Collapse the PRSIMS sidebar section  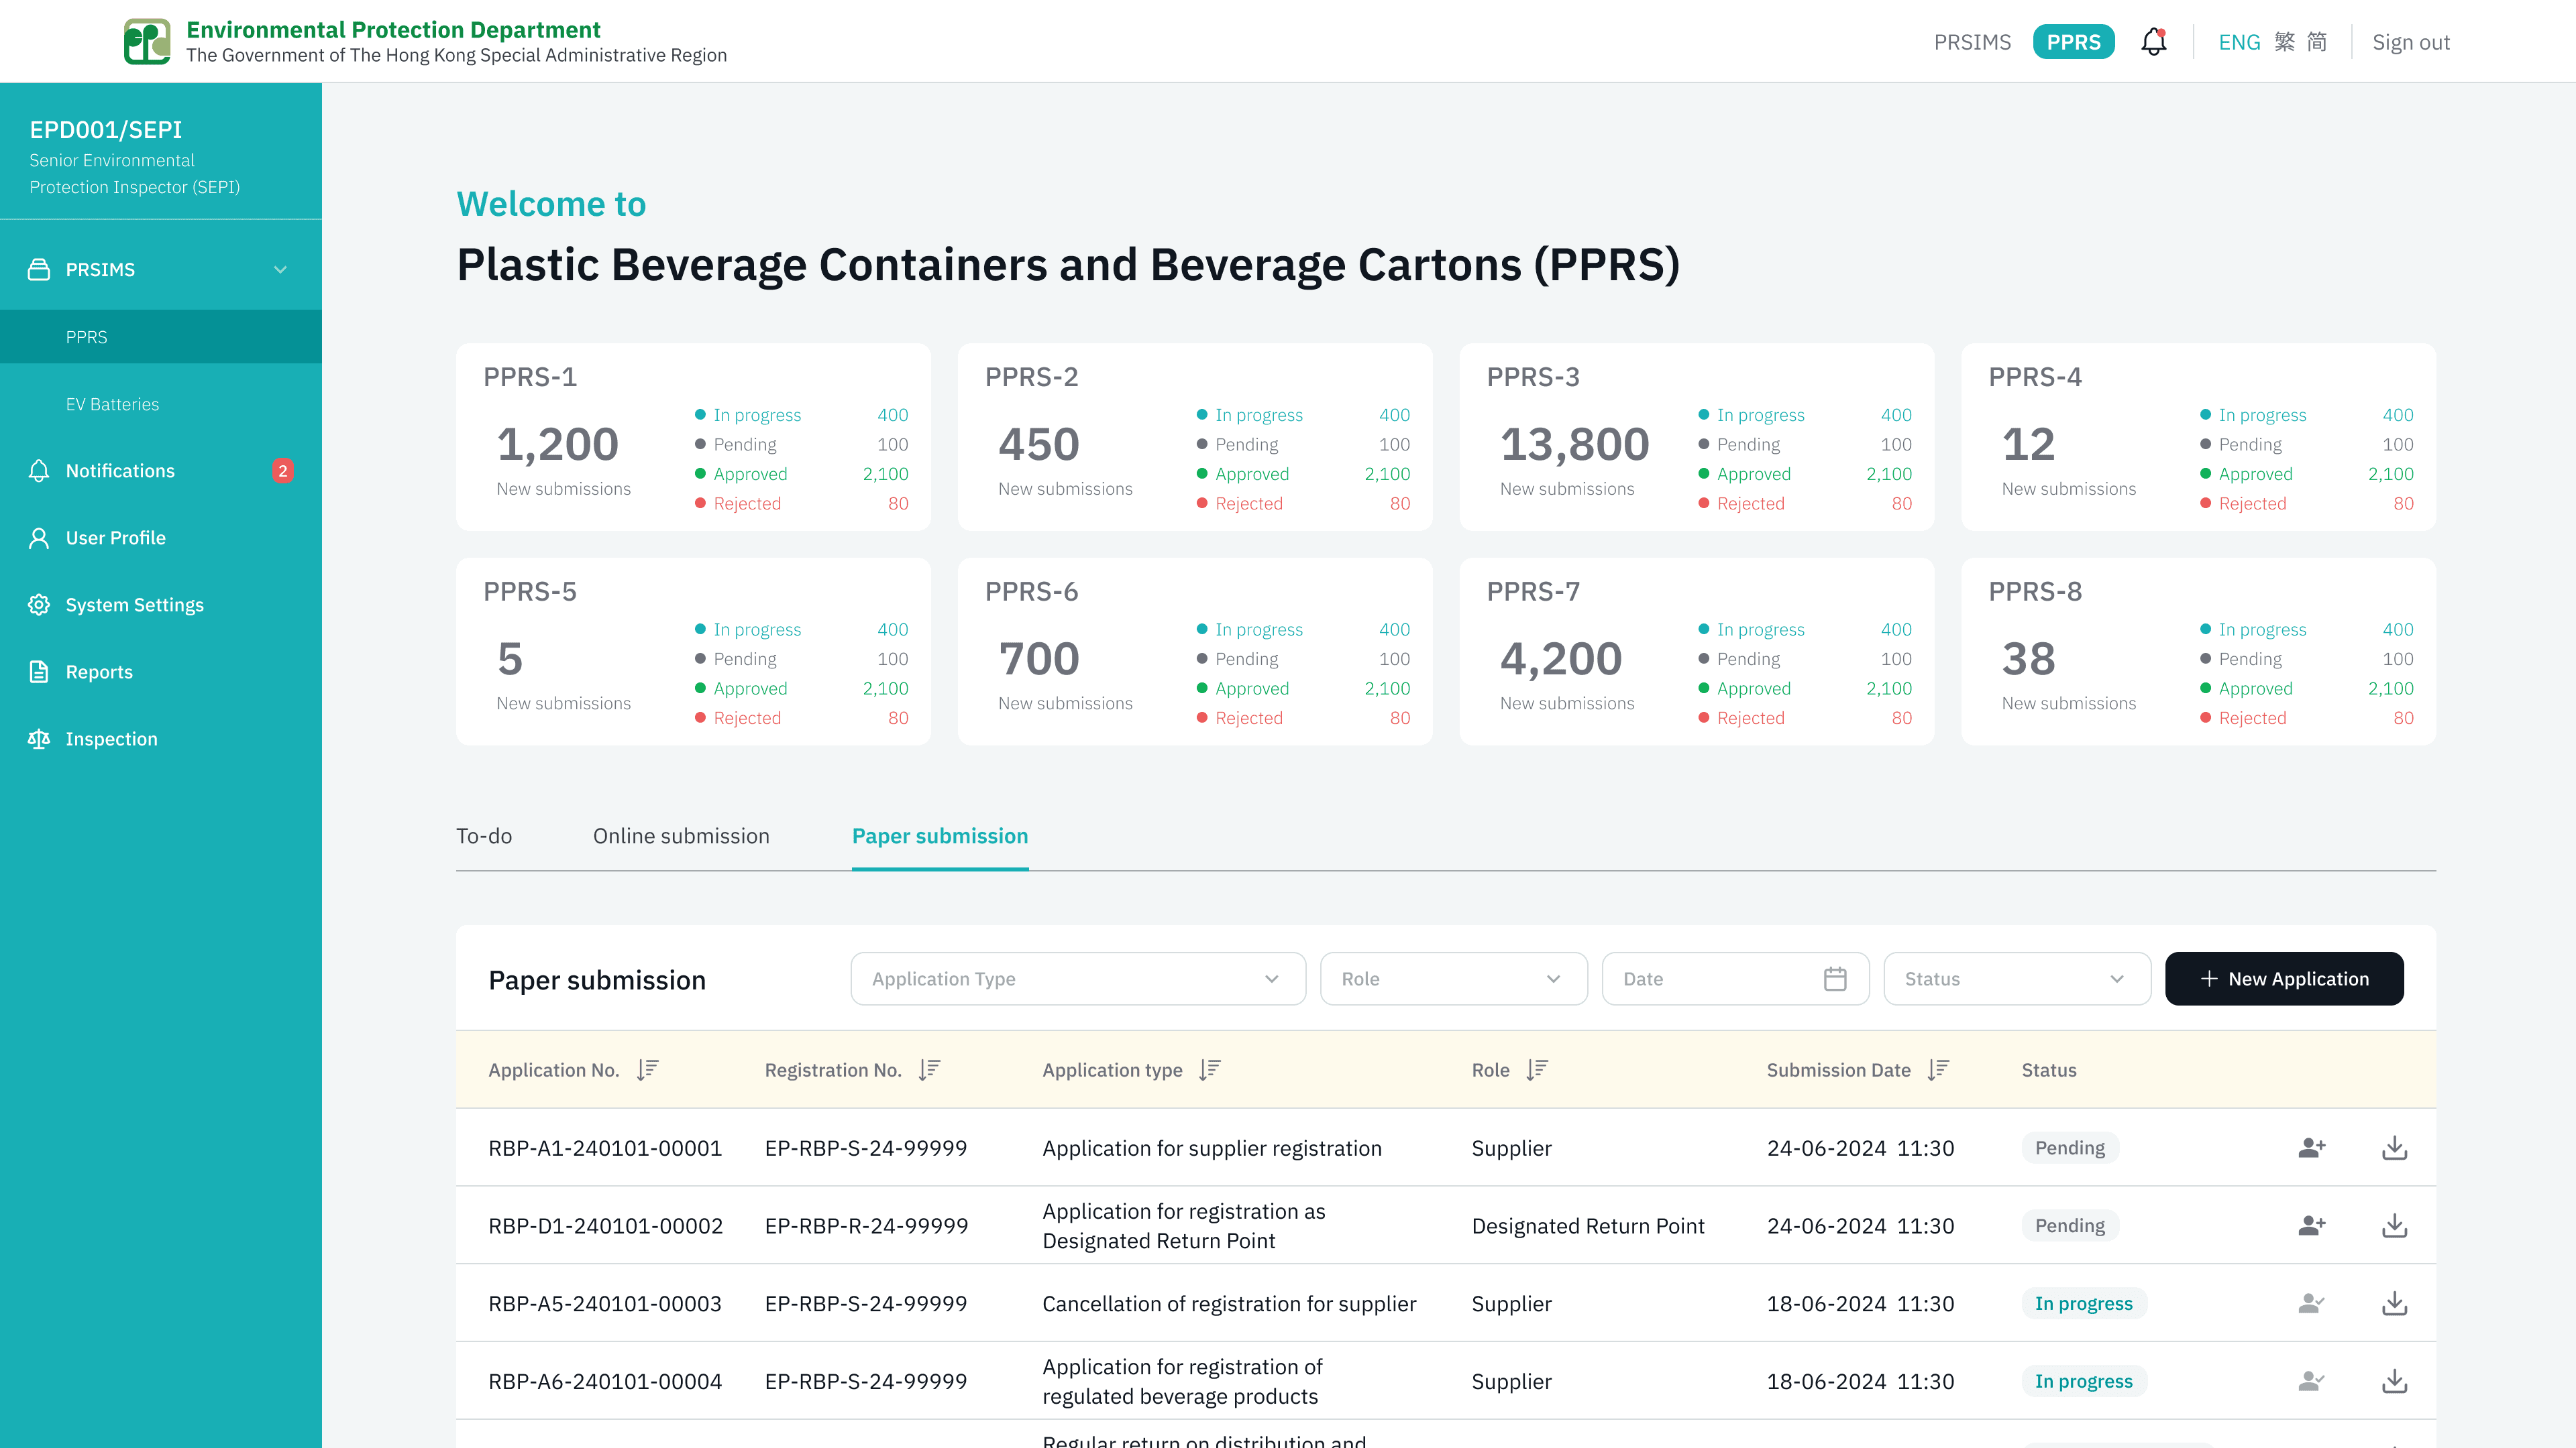280,269
